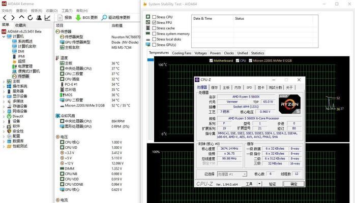The image size is (355, 203).
Task: Expand the DirectX tree node
Action: point(4,116)
